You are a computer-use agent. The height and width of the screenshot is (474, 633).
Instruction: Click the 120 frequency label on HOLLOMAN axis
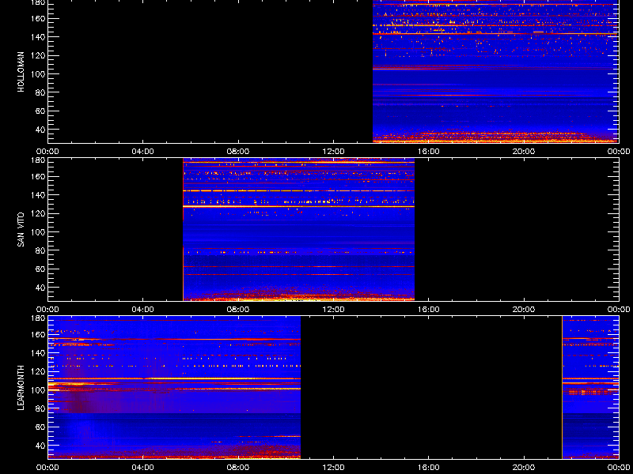click(38, 55)
